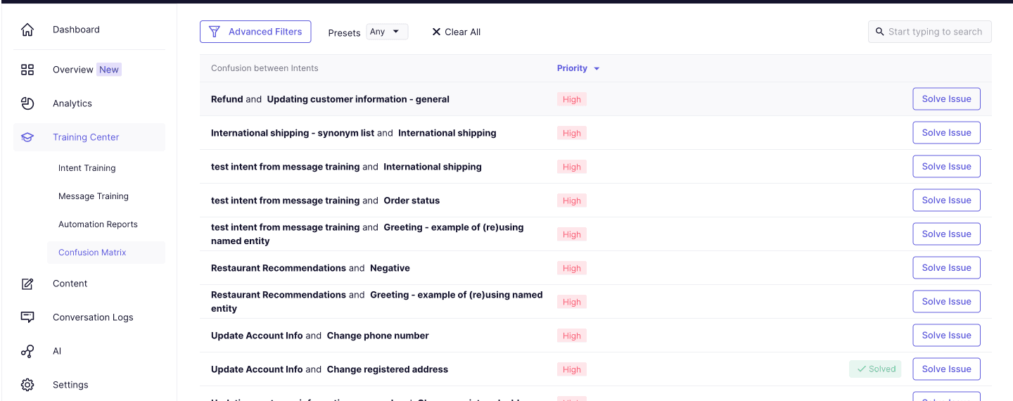
Task: Click the Analytics pie chart icon
Action: pos(27,103)
